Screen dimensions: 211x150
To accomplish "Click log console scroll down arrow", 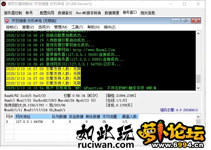I will click(x=198, y=88).
